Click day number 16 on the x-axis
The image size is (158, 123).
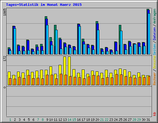79,120
